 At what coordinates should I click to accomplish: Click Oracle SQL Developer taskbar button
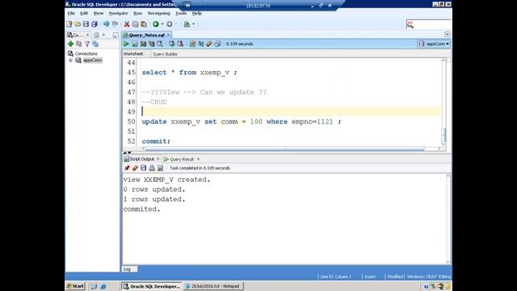(151, 286)
